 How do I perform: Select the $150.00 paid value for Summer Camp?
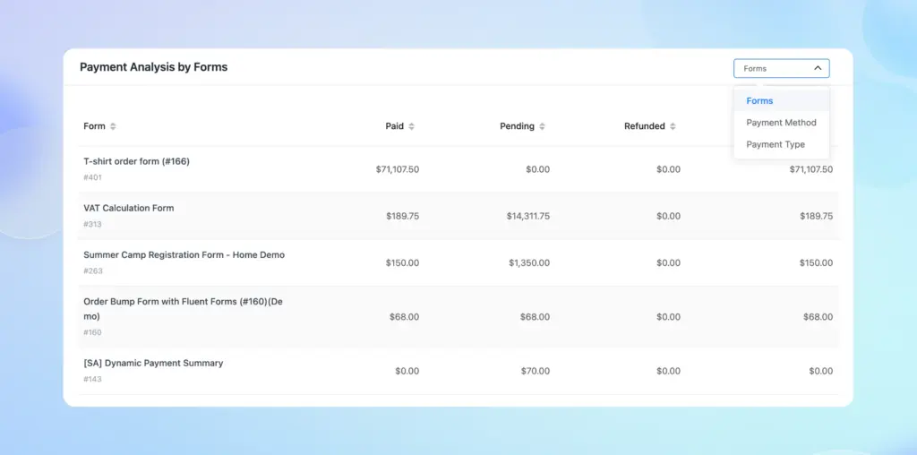click(402, 263)
